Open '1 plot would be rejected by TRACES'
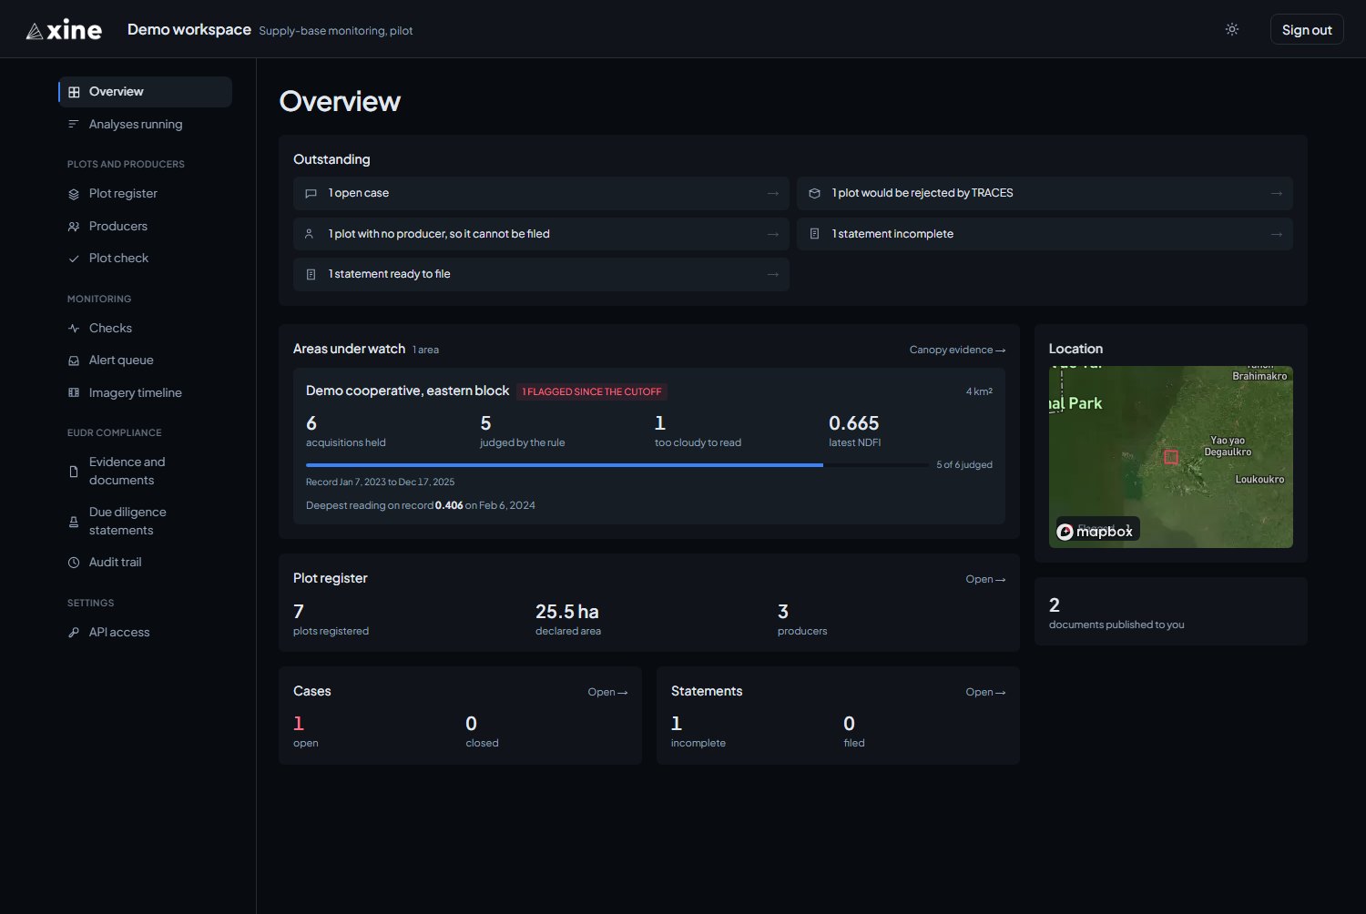Image resolution: width=1366 pixels, height=914 pixels. tap(1045, 193)
